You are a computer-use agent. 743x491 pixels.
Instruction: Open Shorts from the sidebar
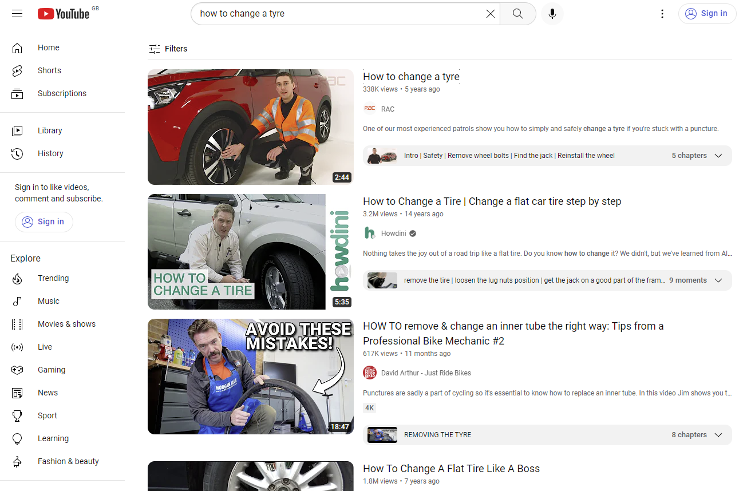coord(49,70)
